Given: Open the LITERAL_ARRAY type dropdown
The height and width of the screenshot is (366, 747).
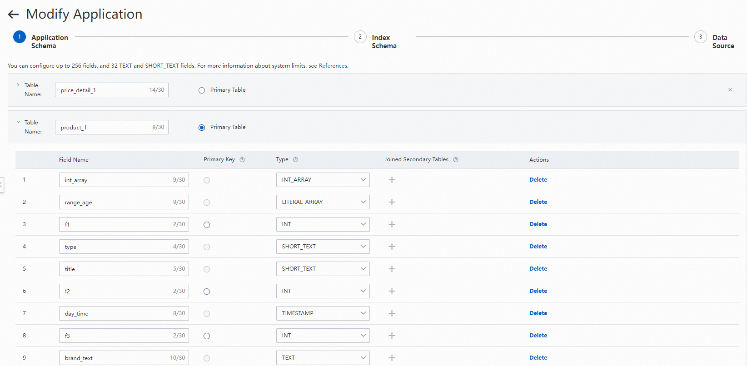Looking at the screenshot, I should click(x=323, y=202).
